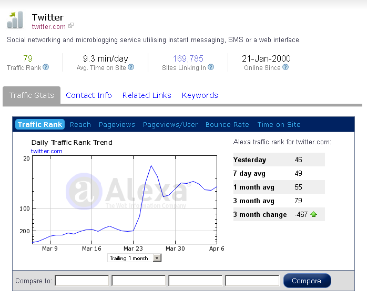Image resolution: width=367 pixels, height=298 pixels.
Task: Open the Traffic Rank help question mark
Action: [46, 67]
